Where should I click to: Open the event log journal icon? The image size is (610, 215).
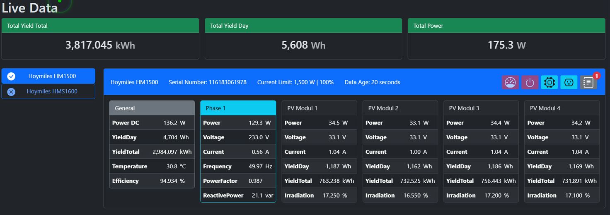point(588,82)
